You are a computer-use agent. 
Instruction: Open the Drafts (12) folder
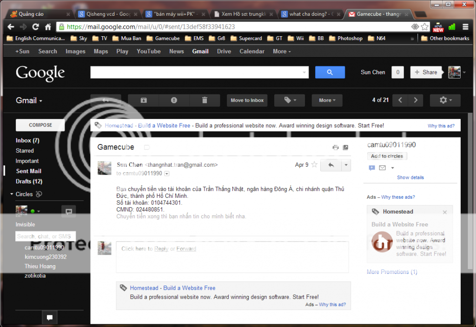pos(29,182)
